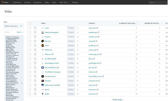Image resolution: width=168 pixels, height=101 pixels.
Task: Favorite the Pirelli row star
Action: click(35, 45)
